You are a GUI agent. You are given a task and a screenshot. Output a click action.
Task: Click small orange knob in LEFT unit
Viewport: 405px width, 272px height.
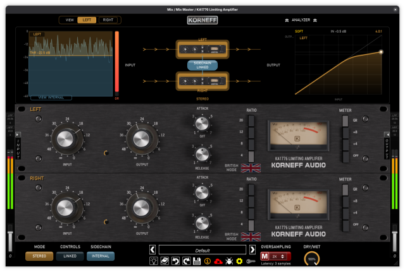pos(106,153)
